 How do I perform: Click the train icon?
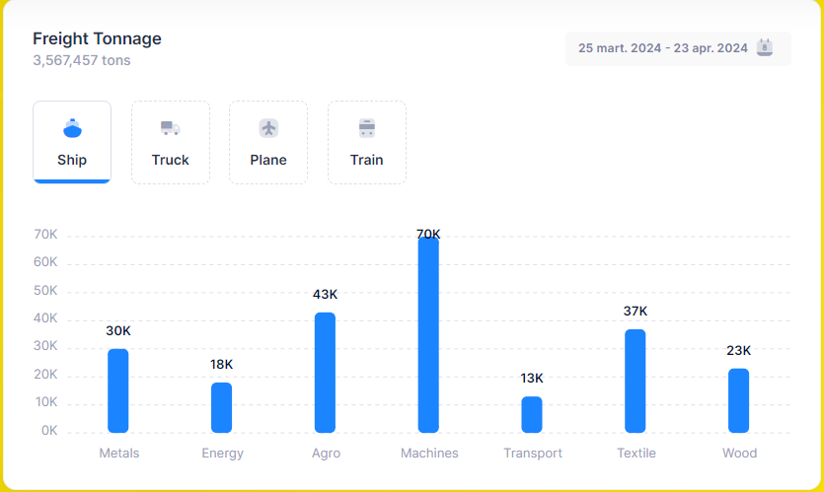coord(367,128)
